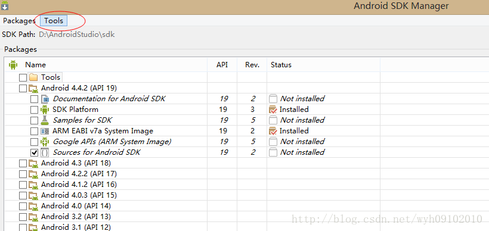Click the ARM EABI v7a System Image icon
489x231 pixels.
click(45, 131)
